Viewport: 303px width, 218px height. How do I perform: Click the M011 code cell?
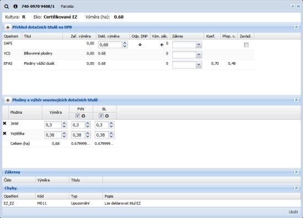pyautogui.click(x=42, y=203)
